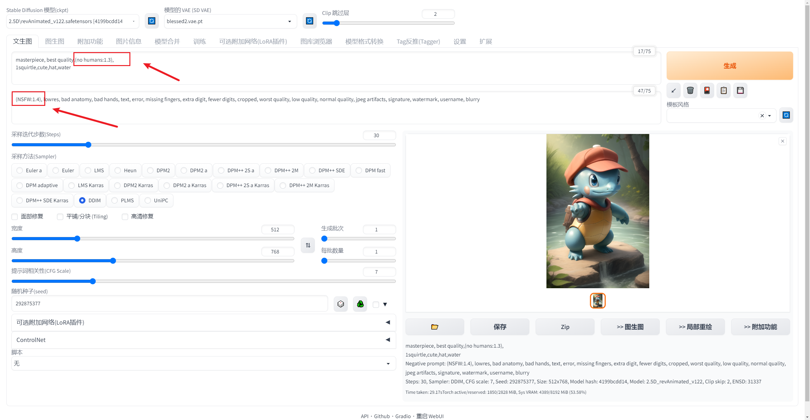The image size is (810, 420).
Task: Open the Tag反推(Tagger) tab
Action: pos(418,41)
